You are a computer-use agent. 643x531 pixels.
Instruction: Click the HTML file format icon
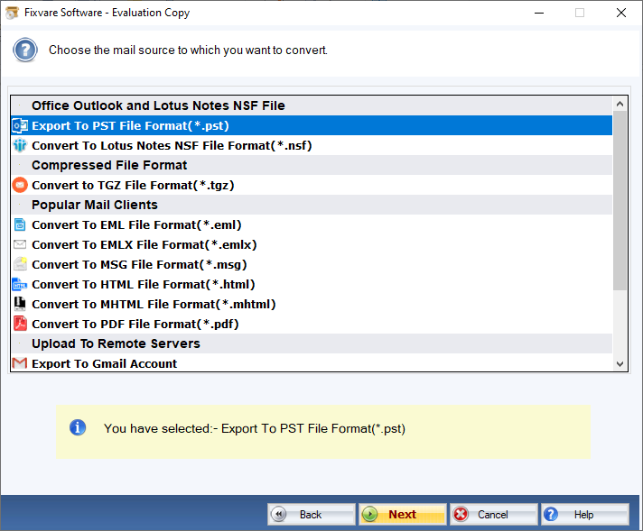[20, 284]
